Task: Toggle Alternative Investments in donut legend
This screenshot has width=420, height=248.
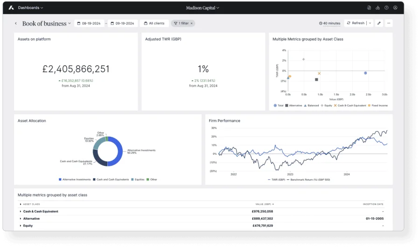Action: [75, 179]
